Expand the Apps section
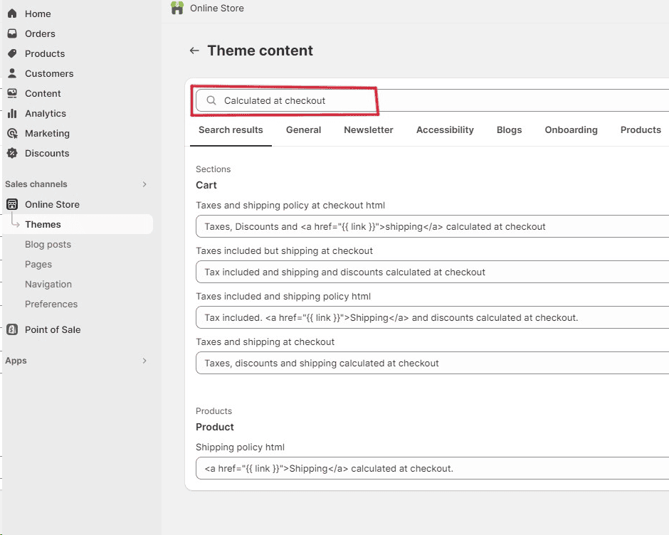Viewport: 669px width, 535px height. point(144,361)
